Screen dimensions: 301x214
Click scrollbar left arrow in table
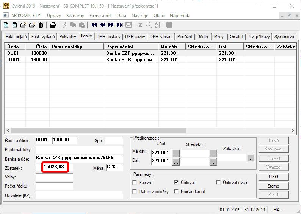[8, 130]
